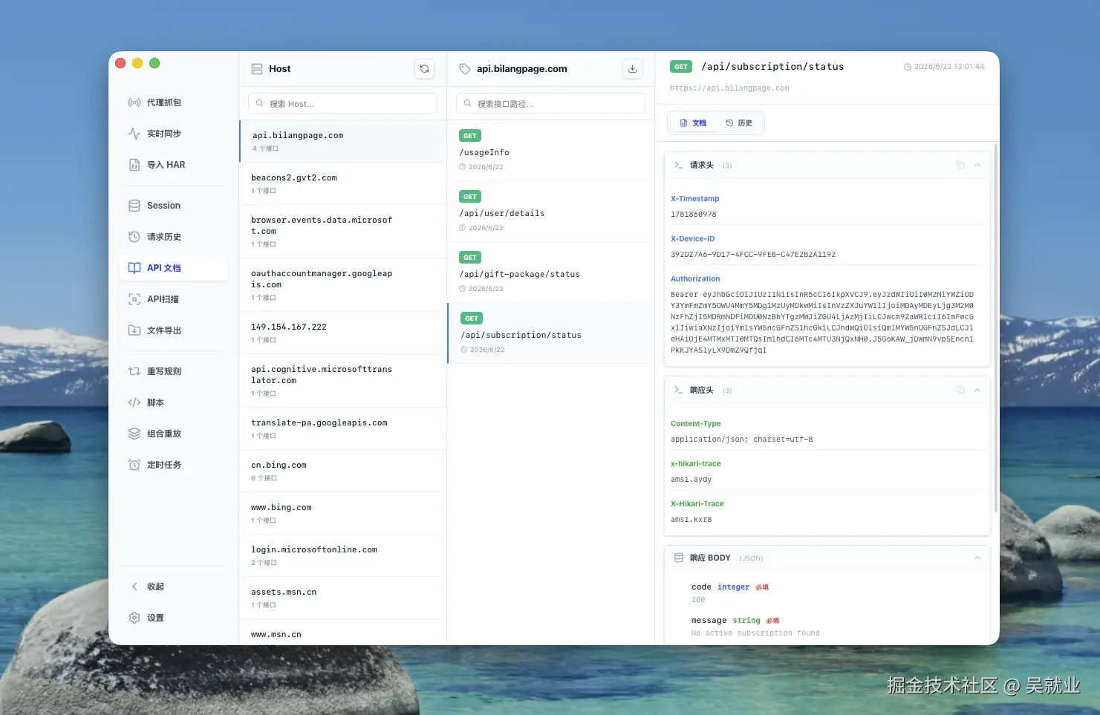Open the 实时同步 live sync section
Image resolution: width=1100 pixels, height=715 pixels.
[x=173, y=134]
